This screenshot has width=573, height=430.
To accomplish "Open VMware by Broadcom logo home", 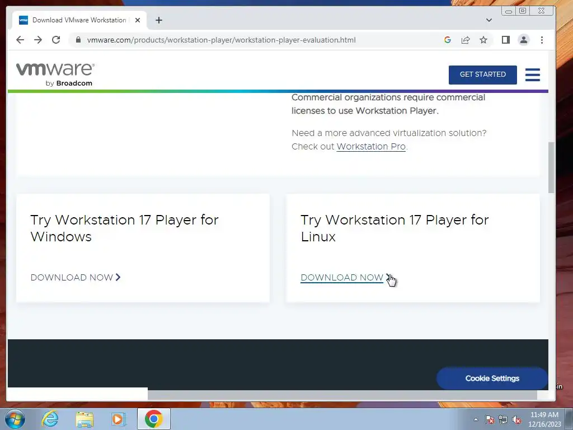I will click(x=55, y=74).
